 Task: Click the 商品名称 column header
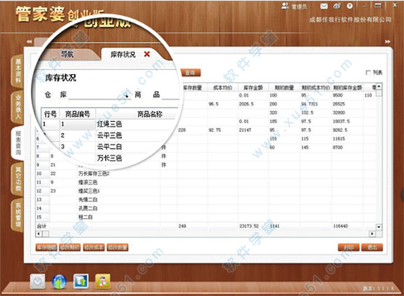tap(150, 114)
